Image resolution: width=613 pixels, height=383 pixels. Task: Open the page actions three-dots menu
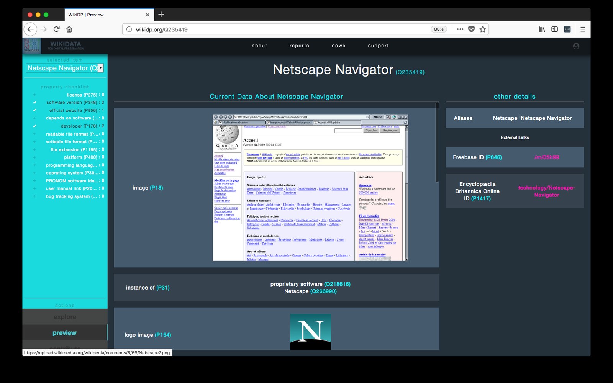[460, 29]
